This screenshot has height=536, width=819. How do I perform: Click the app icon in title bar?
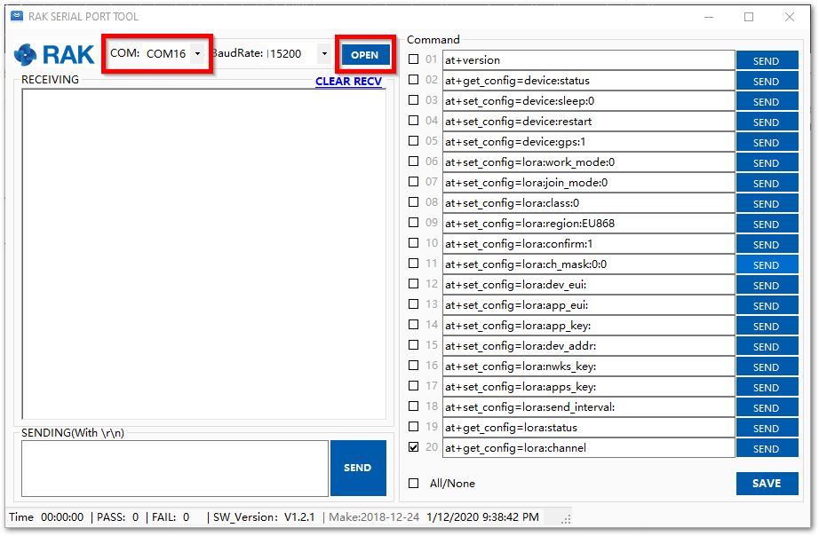coord(16,17)
